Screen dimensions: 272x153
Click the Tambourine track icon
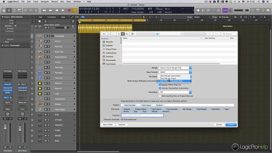click(40, 99)
